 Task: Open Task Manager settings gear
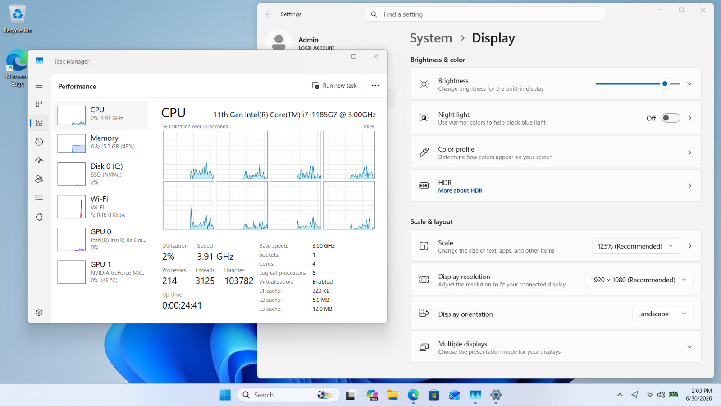(x=39, y=312)
